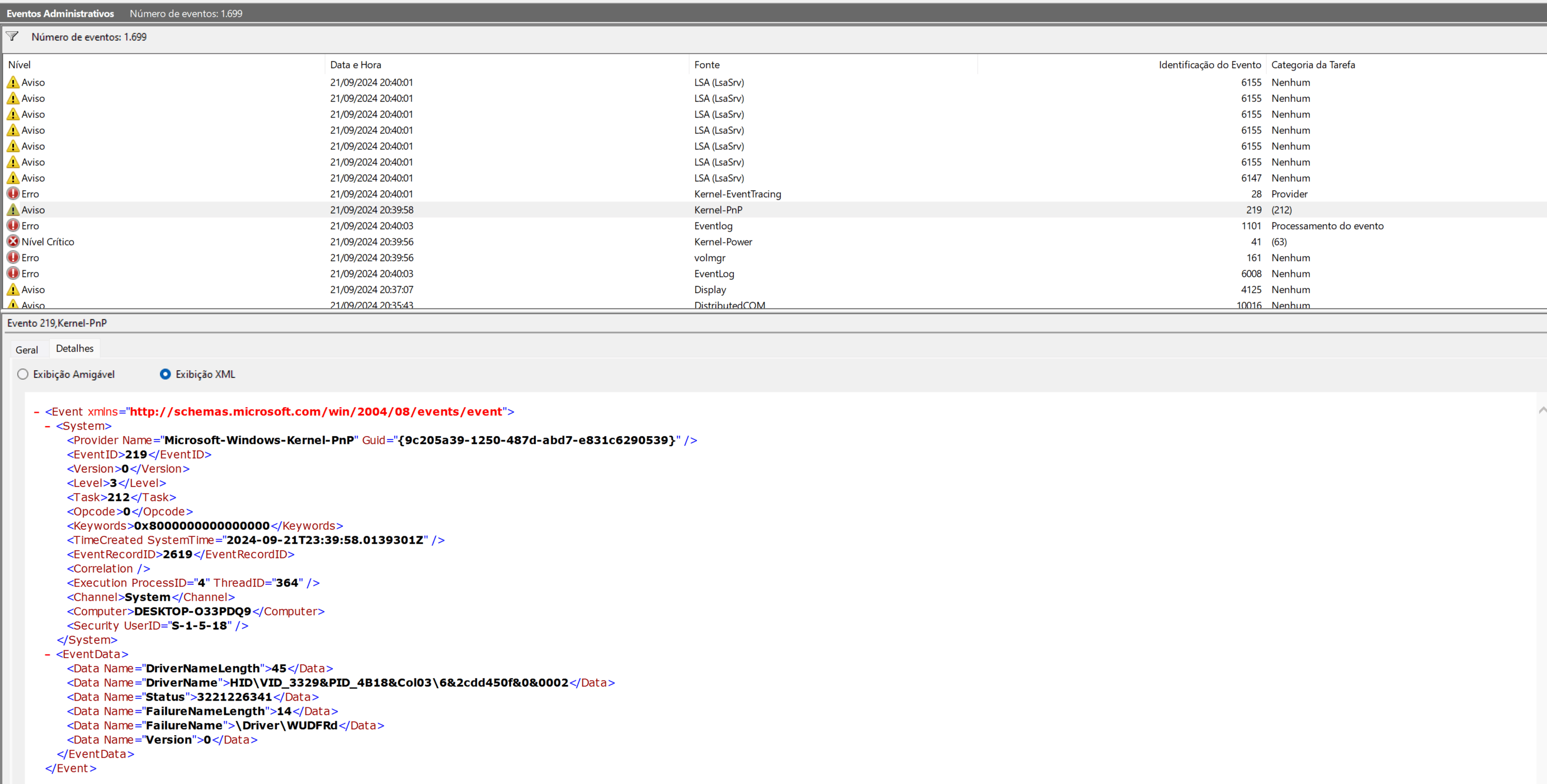Open the Detalhes tab

(x=74, y=348)
